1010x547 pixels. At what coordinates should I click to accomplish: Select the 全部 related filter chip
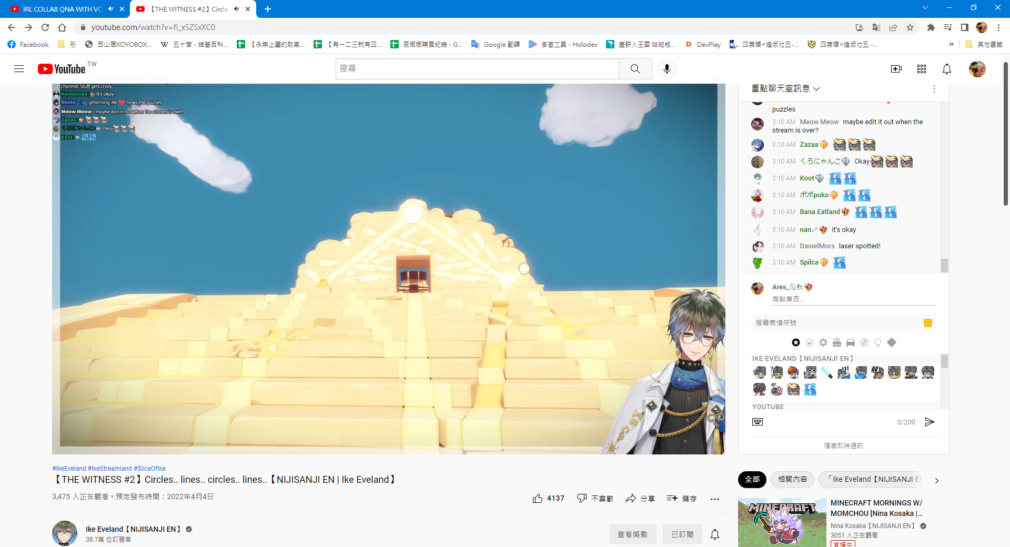point(752,479)
